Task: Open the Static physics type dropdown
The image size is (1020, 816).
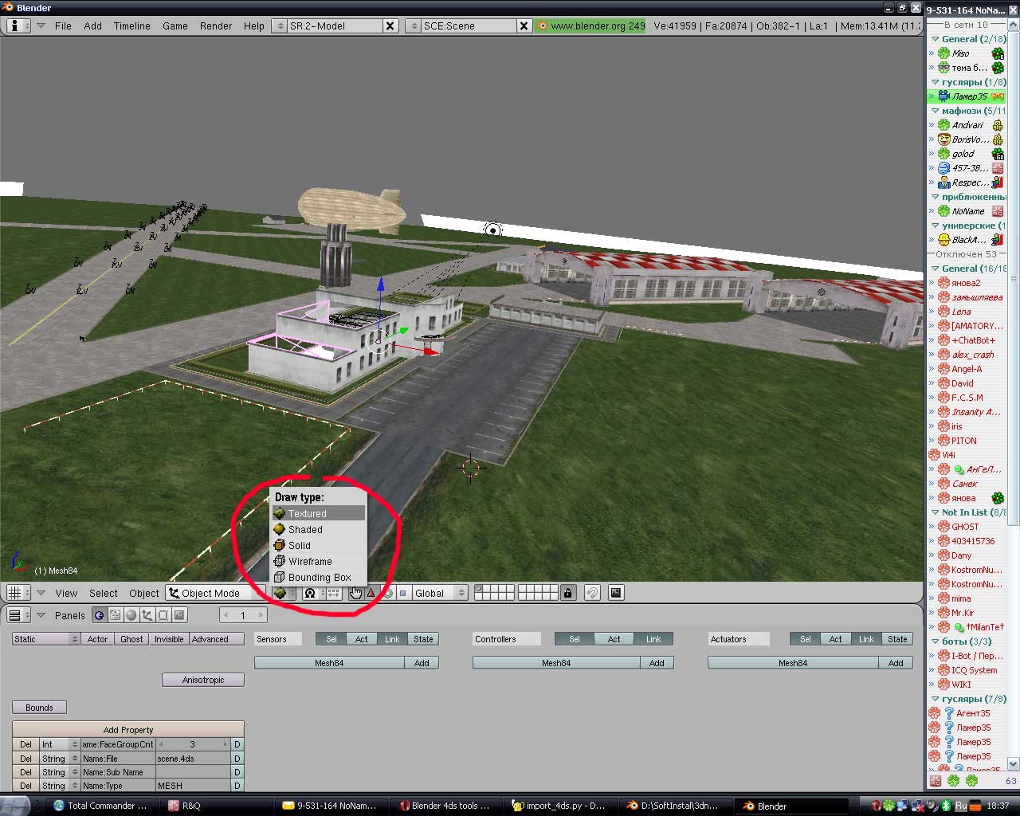Action: tap(45, 639)
